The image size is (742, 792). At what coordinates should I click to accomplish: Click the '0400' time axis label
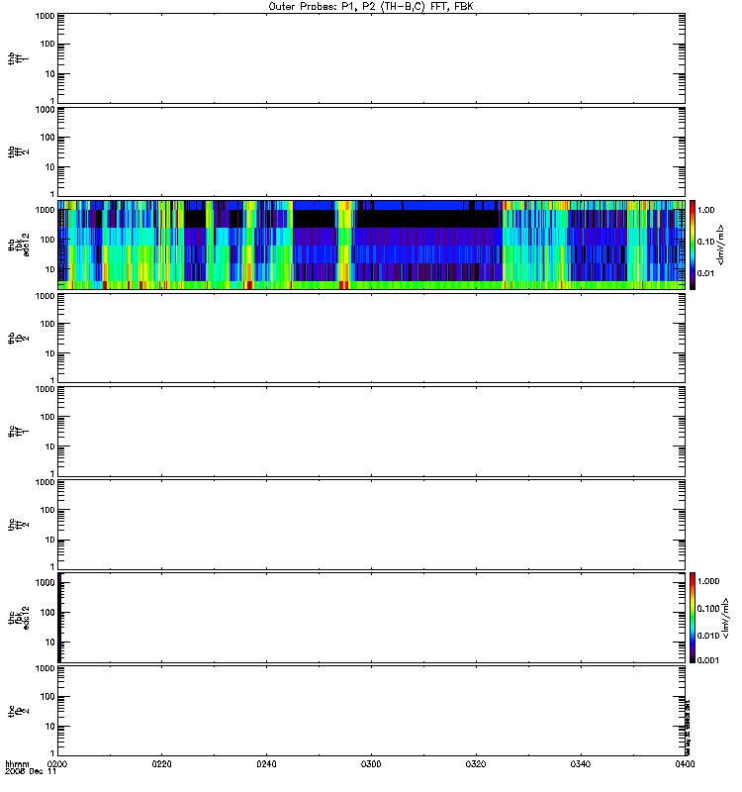[x=685, y=764]
